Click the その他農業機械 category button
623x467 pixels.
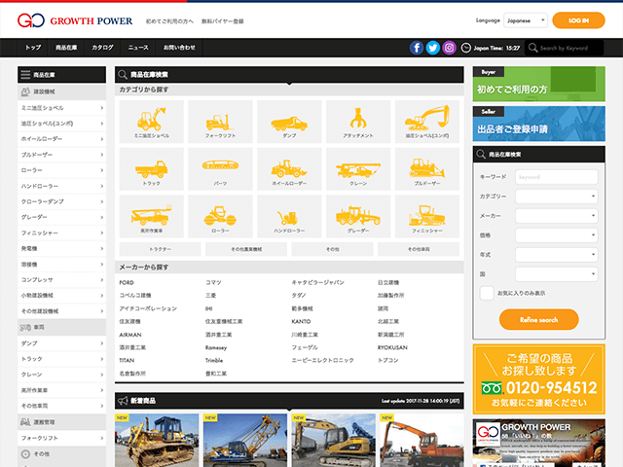pos(246,249)
